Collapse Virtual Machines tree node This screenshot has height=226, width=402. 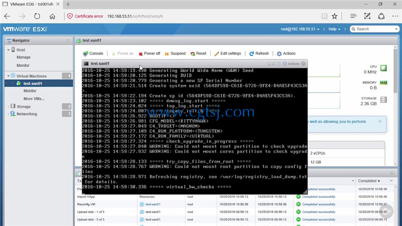tap(8, 76)
